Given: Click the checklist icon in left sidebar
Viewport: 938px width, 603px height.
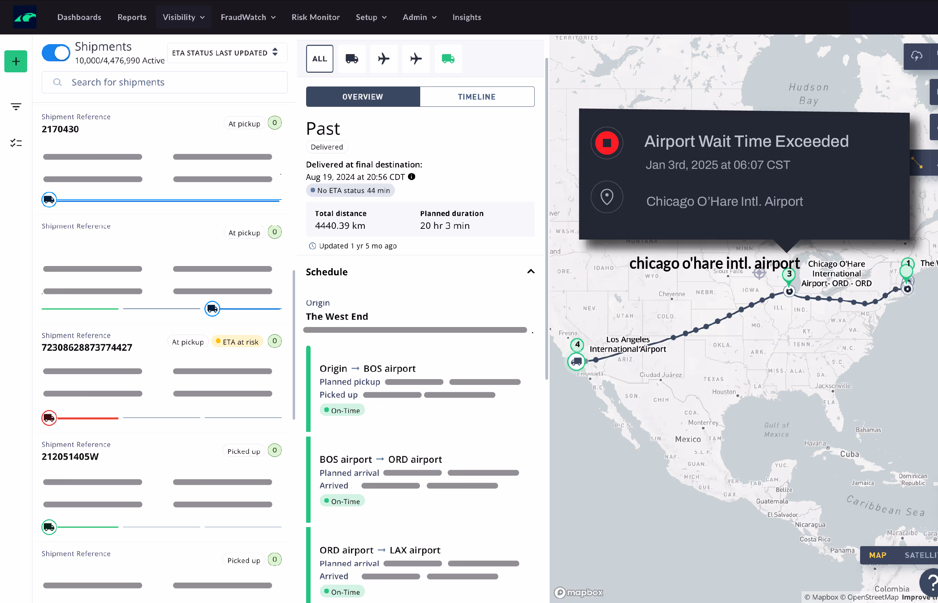Looking at the screenshot, I should (16, 143).
